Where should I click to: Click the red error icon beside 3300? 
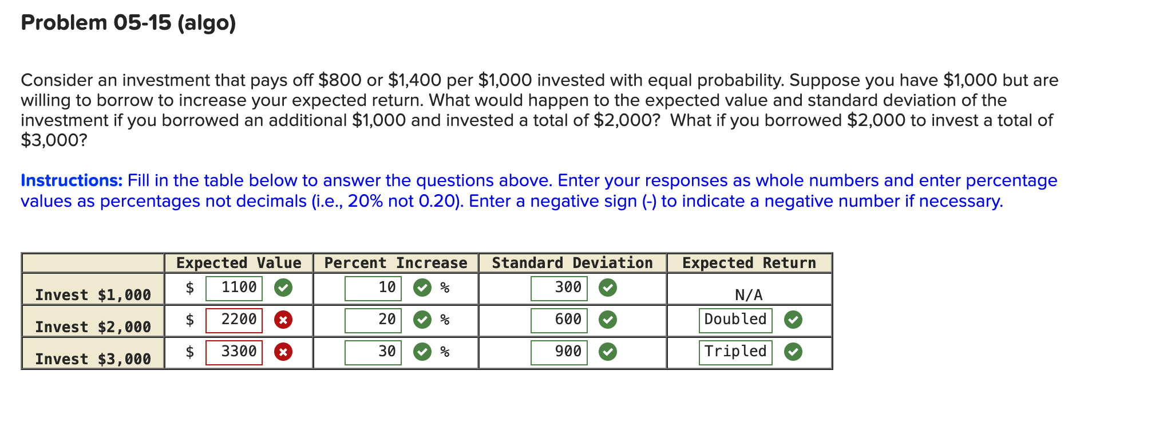point(284,352)
